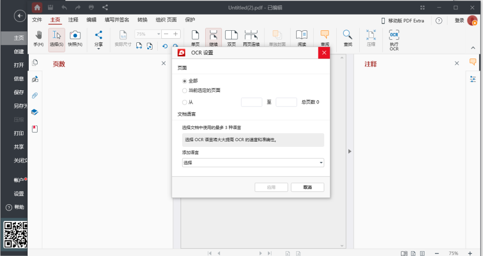
Task: Click 打印 in the left sidebar
Action: click(x=19, y=133)
